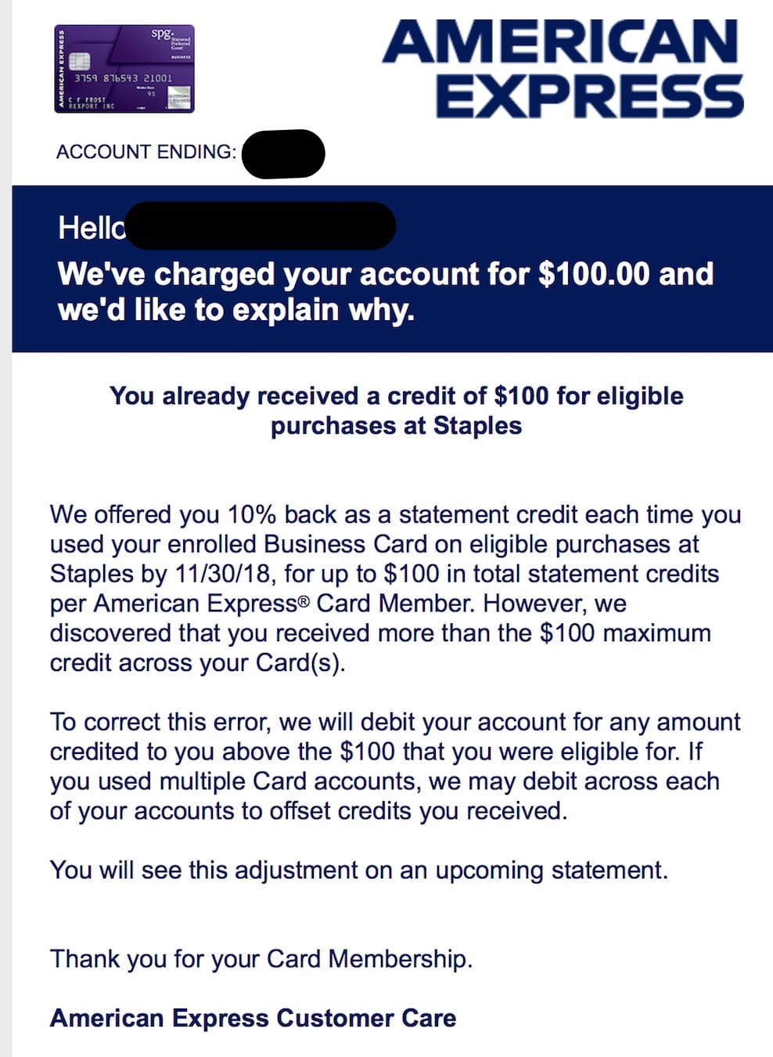The height and width of the screenshot is (1057, 773).
Task: Click the "$100.00" amount in the headline
Action: tap(594, 274)
